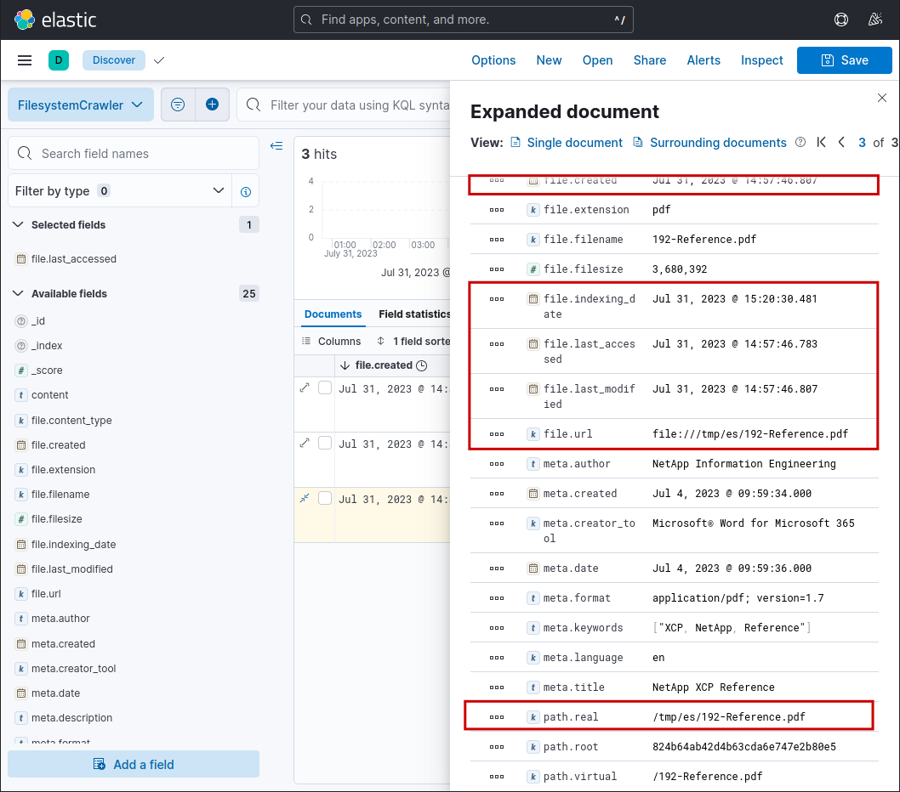Open the Filter by type dropdown
The image size is (900, 792).
(120, 191)
